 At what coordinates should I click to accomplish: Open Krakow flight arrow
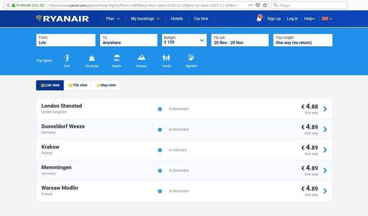[325, 150]
